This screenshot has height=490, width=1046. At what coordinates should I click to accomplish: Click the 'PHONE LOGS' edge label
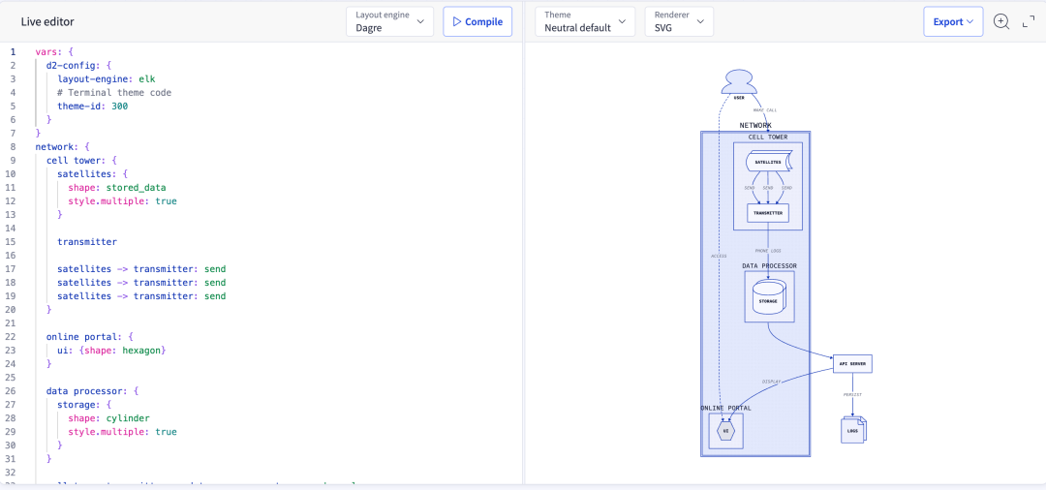(x=768, y=251)
